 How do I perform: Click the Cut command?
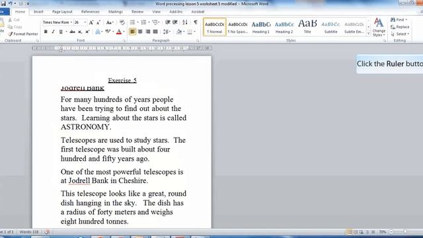pyautogui.click(x=14, y=20)
